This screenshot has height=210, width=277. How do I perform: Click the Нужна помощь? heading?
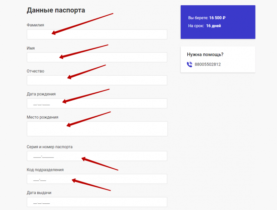[x=205, y=54]
